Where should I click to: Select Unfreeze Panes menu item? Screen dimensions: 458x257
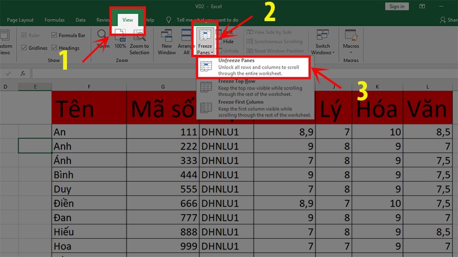pos(253,67)
